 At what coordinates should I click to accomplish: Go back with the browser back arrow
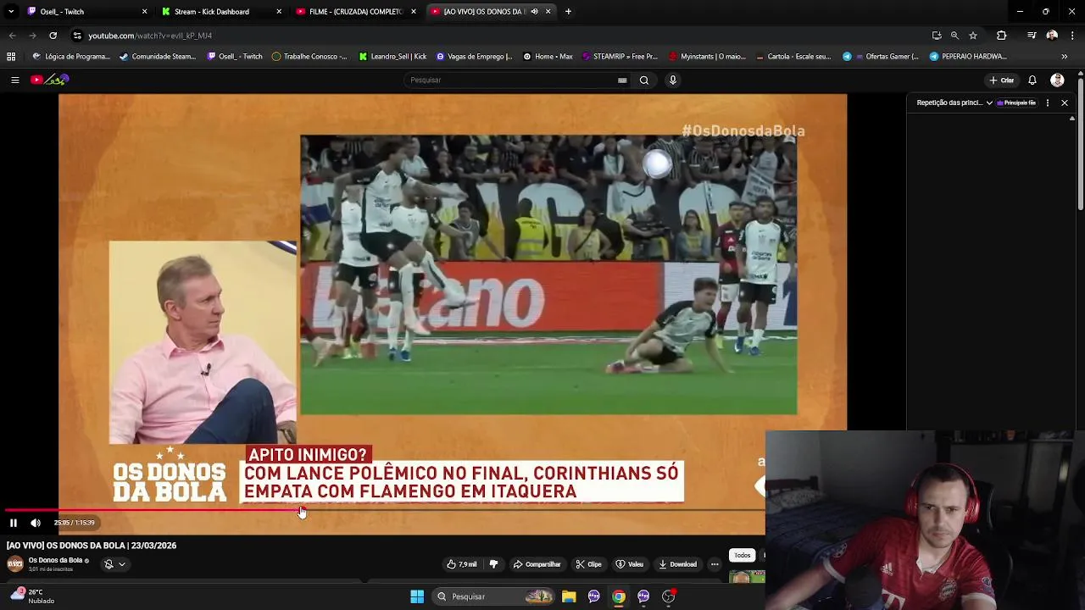point(12,36)
